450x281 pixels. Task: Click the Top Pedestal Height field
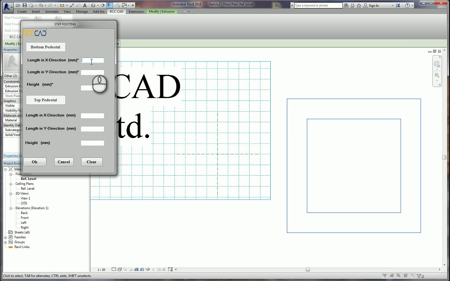(x=92, y=143)
